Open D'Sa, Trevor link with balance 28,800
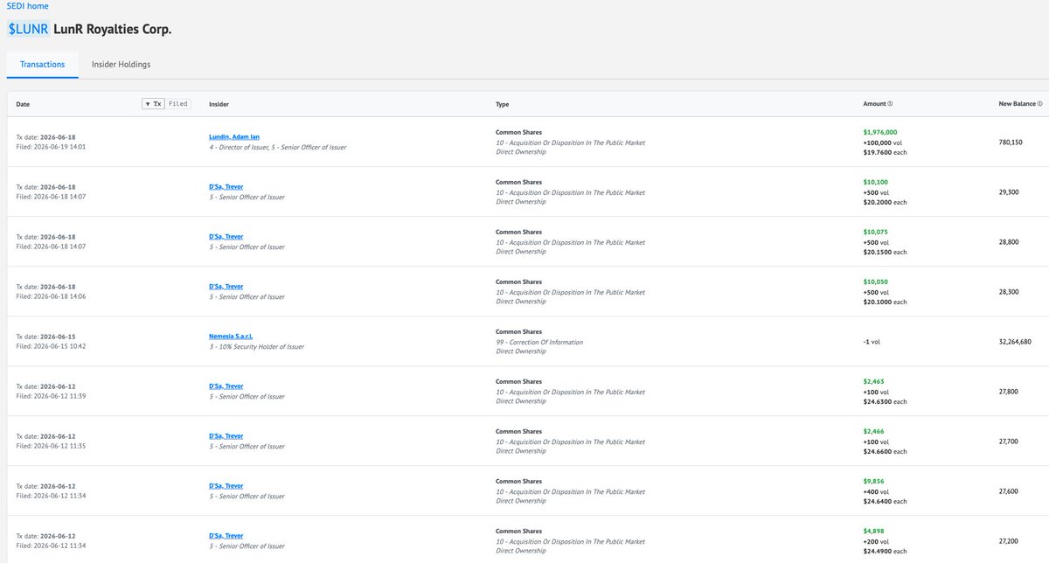 pyautogui.click(x=226, y=237)
